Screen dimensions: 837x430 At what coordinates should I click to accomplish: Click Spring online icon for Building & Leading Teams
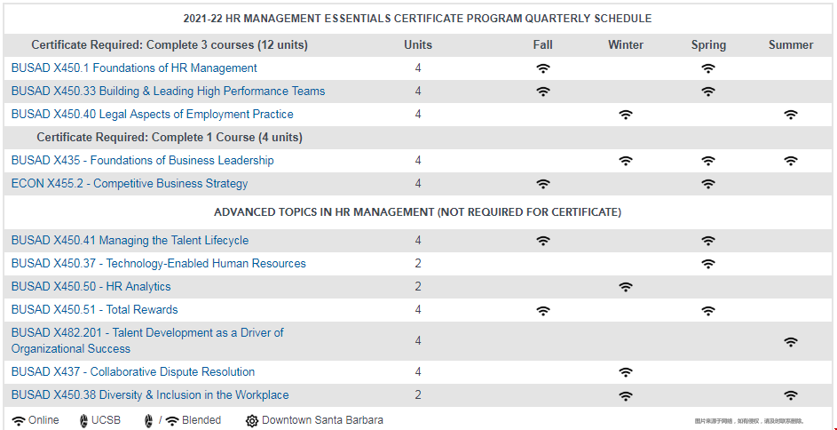pos(707,92)
